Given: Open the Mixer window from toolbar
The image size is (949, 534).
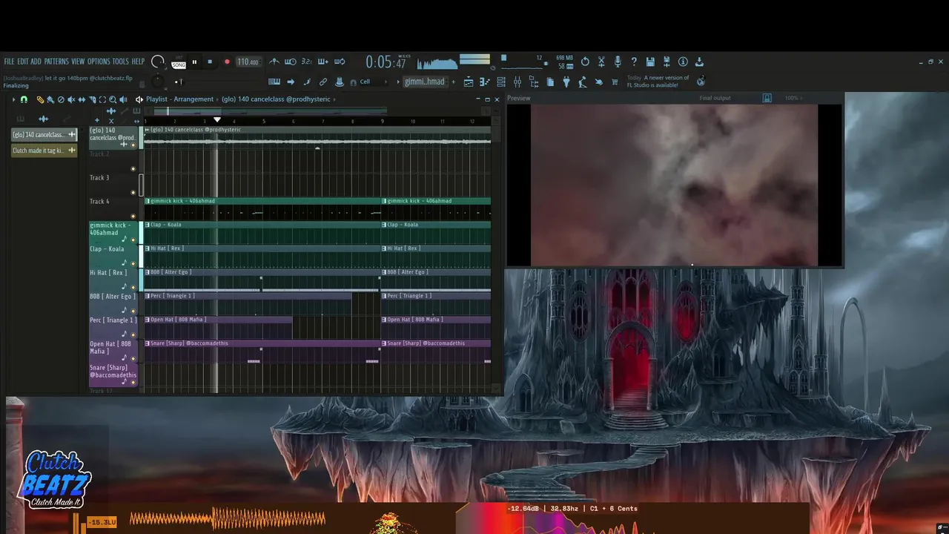Looking at the screenshot, I should pos(518,82).
